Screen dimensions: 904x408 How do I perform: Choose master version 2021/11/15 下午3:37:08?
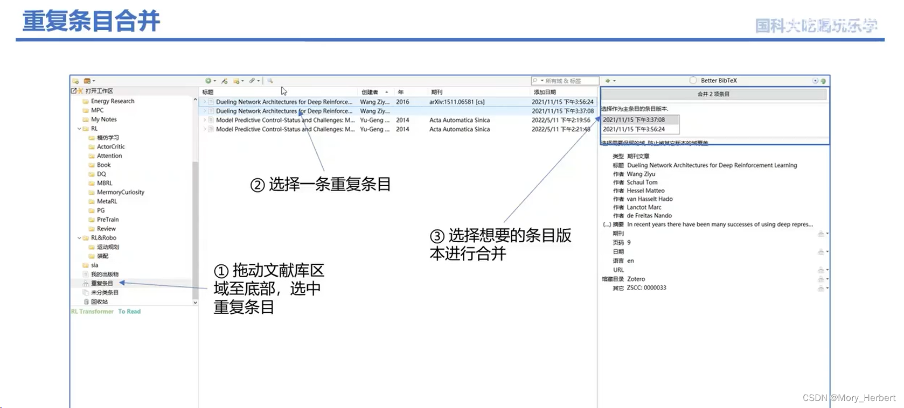pos(639,119)
